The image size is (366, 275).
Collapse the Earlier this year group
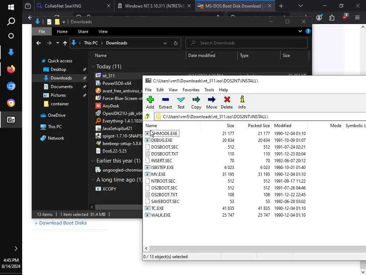click(93, 161)
